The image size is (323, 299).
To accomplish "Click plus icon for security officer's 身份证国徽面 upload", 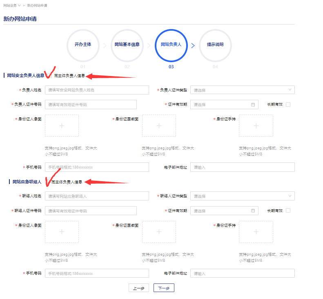I will point(159,126).
